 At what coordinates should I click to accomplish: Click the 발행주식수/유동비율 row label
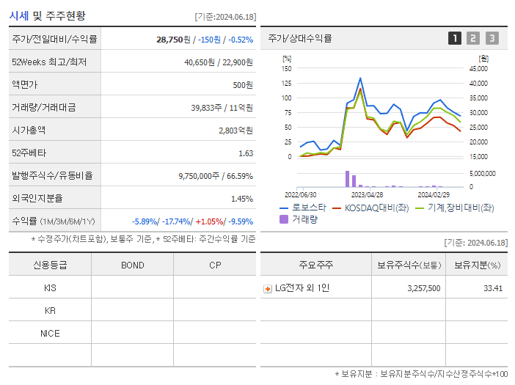pos(52,175)
